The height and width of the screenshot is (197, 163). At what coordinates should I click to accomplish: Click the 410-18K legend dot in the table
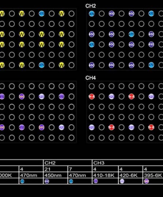tap(96, 181)
